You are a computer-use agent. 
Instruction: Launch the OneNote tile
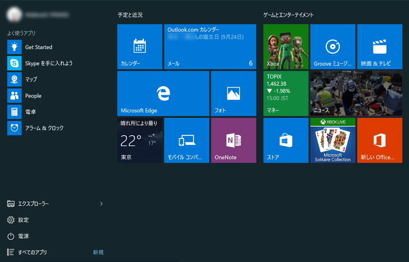click(233, 140)
